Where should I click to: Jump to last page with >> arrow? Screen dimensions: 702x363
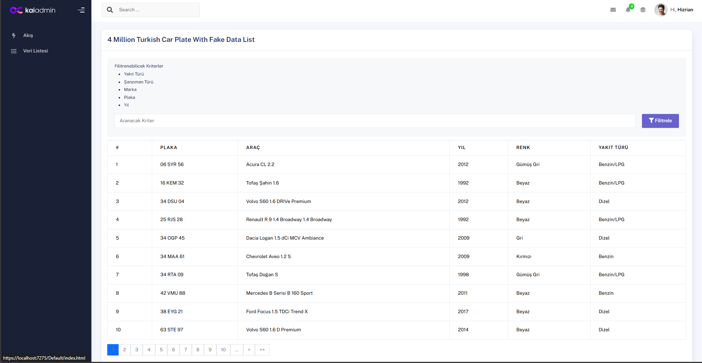click(262, 350)
